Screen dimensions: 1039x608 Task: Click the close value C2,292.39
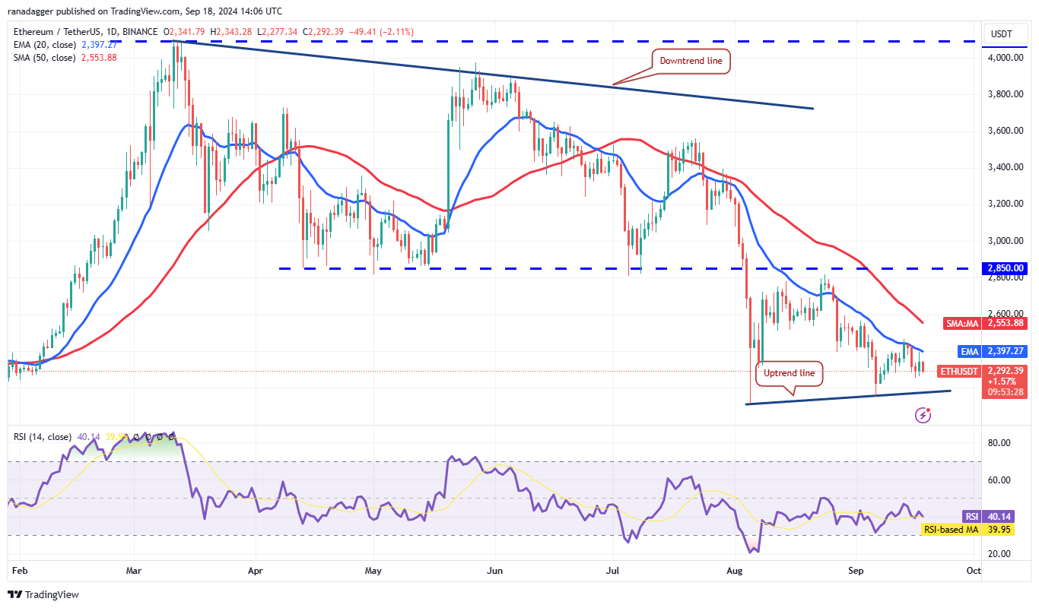[x=324, y=32]
